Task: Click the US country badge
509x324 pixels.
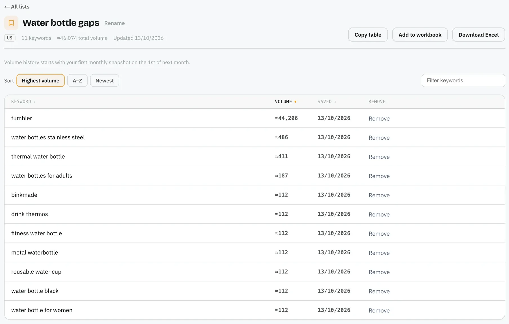Action: coord(10,38)
